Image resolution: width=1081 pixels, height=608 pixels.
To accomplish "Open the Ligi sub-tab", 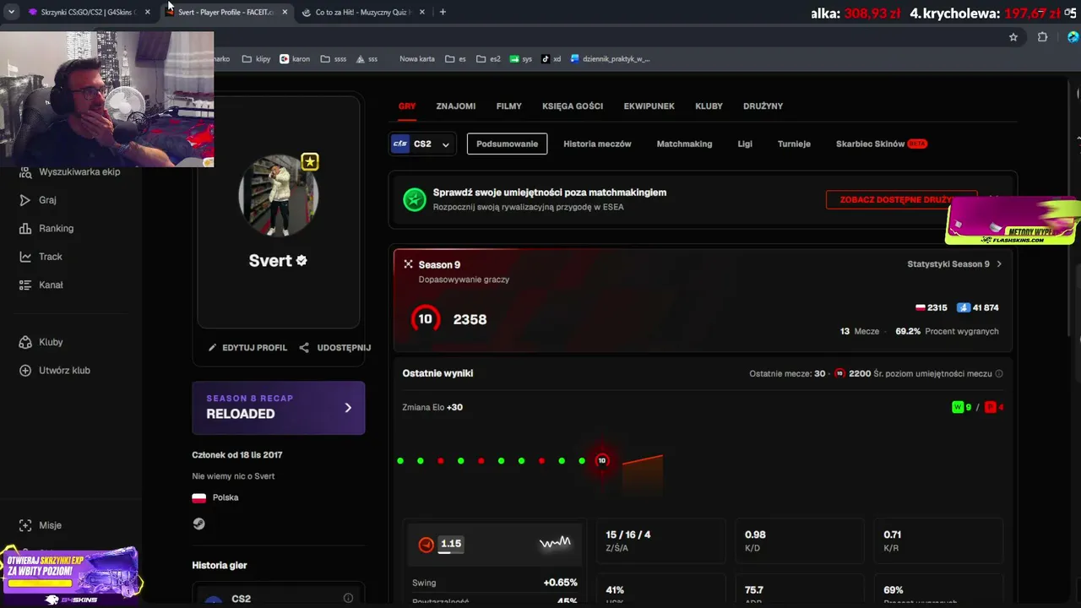I will click(x=745, y=144).
